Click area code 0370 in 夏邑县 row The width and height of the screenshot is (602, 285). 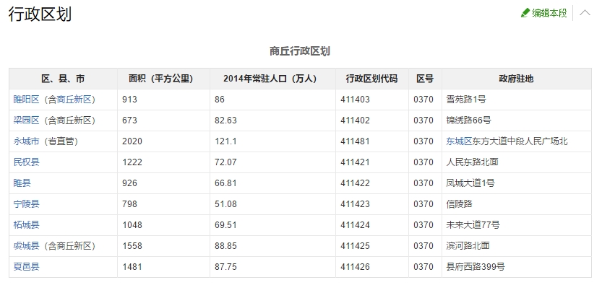(423, 267)
